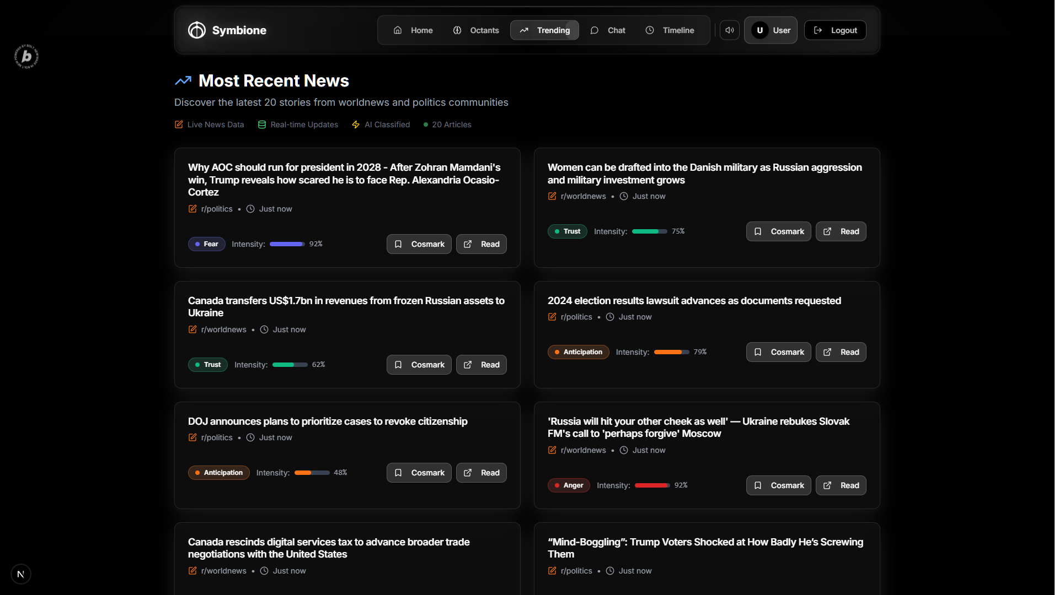Screen dimensions: 1059x595
Task: Cosmark the AOC president 2028 article
Action: point(419,244)
